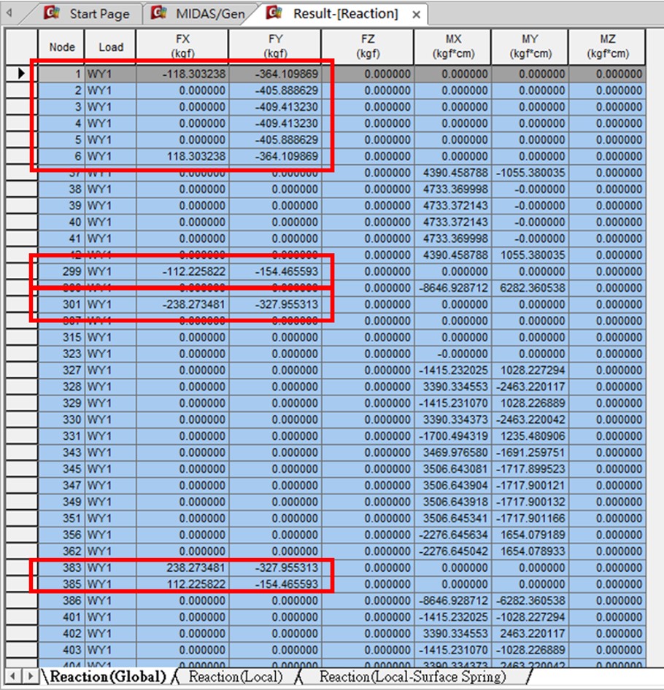Click the Result-[Reaction] tab icon
Viewport: 664px width, 690px height.
point(274,12)
